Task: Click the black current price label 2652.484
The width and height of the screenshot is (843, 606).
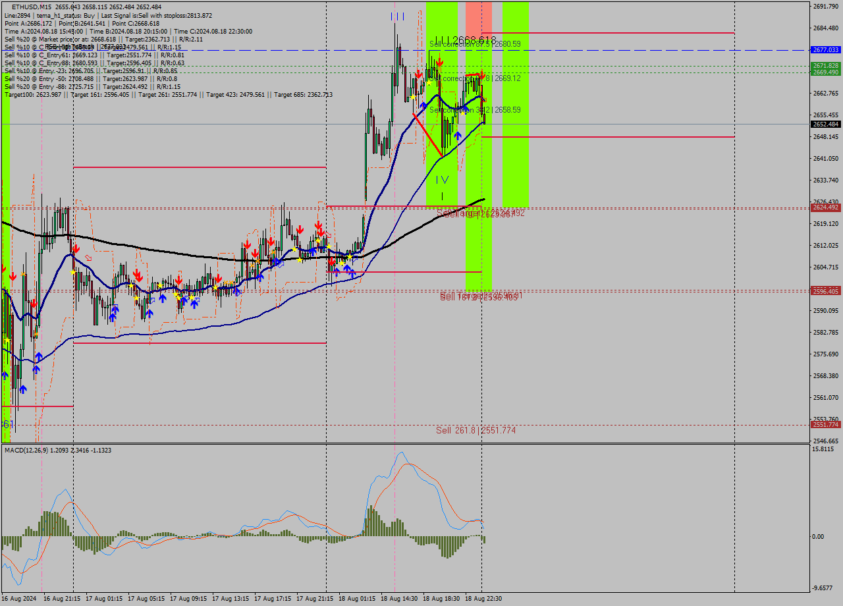Action: (825, 124)
